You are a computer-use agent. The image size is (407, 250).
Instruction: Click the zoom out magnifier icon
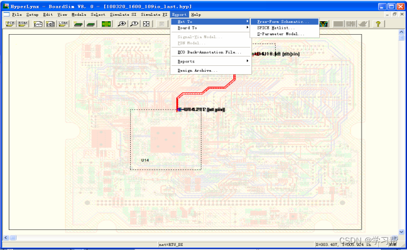(134, 24)
